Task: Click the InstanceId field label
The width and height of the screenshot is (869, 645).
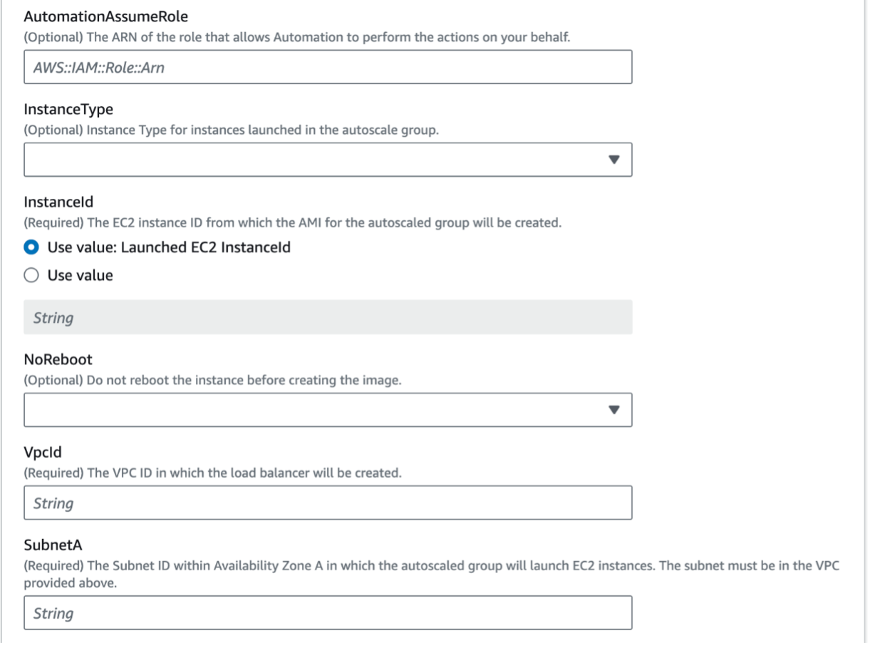Action: (58, 202)
